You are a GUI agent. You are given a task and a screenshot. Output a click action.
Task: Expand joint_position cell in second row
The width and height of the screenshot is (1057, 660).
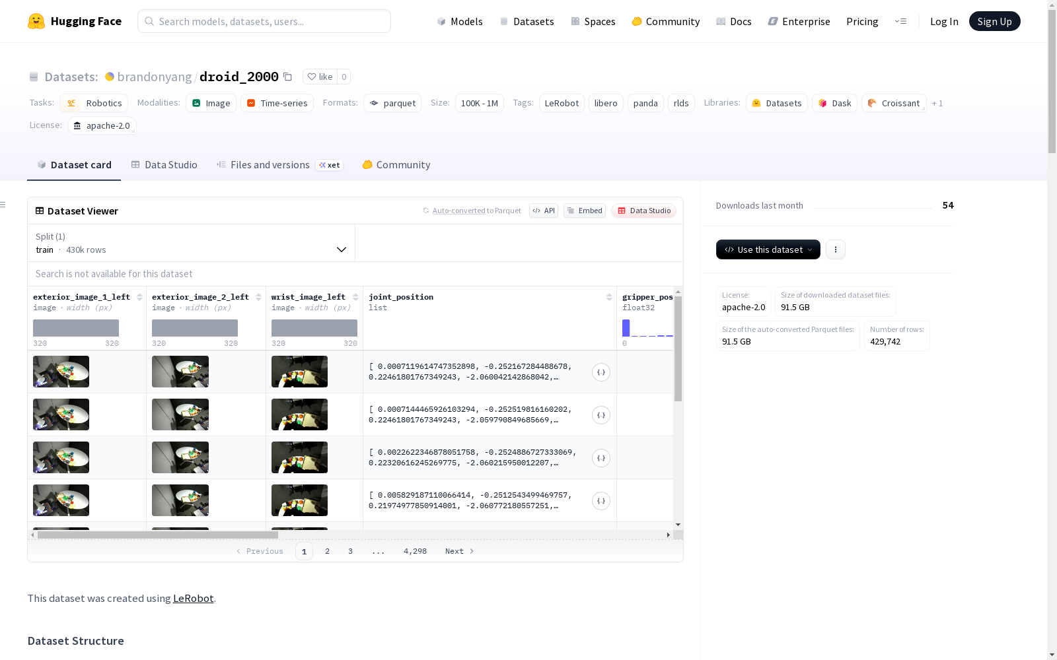click(601, 415)
